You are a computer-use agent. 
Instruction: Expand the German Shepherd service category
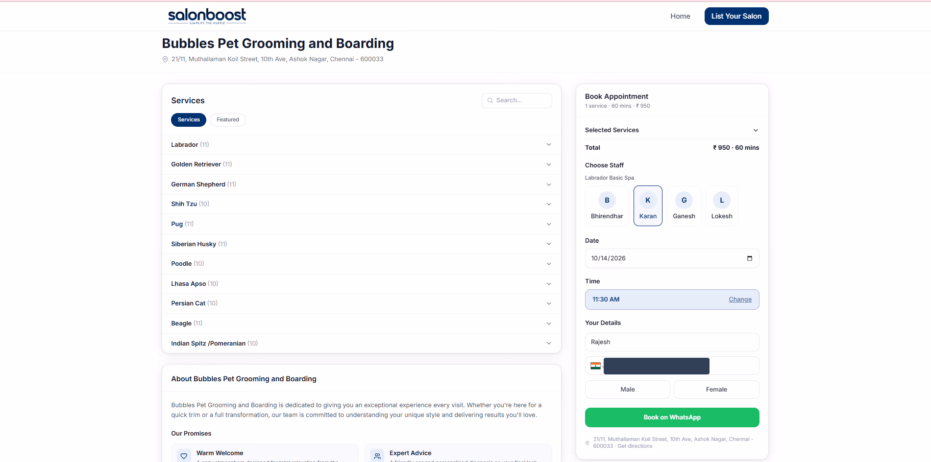click(x=362, y=185)
